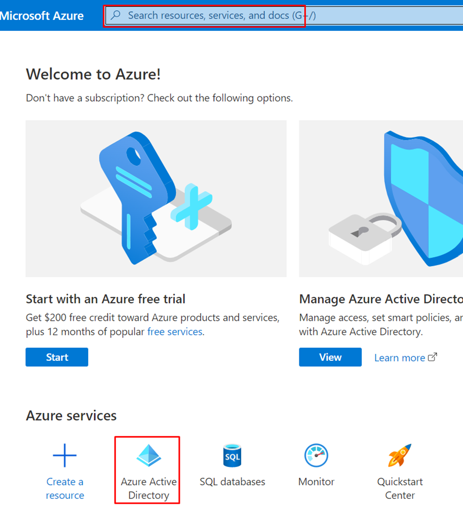
Task: Open the Monitor gauge icon
Action: [x=316, y=455]
